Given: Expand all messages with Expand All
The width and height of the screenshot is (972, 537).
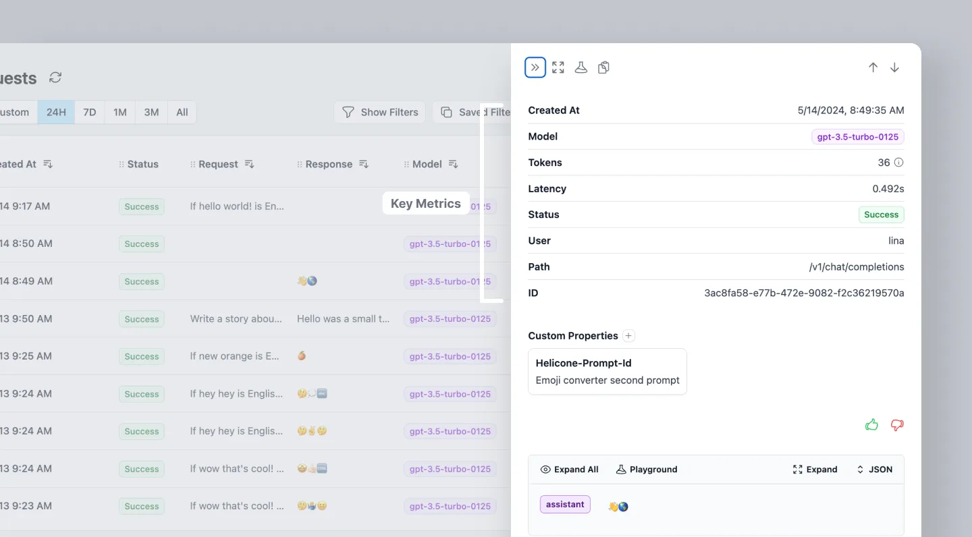Looking at the screenshot, I should pos(570,470).
